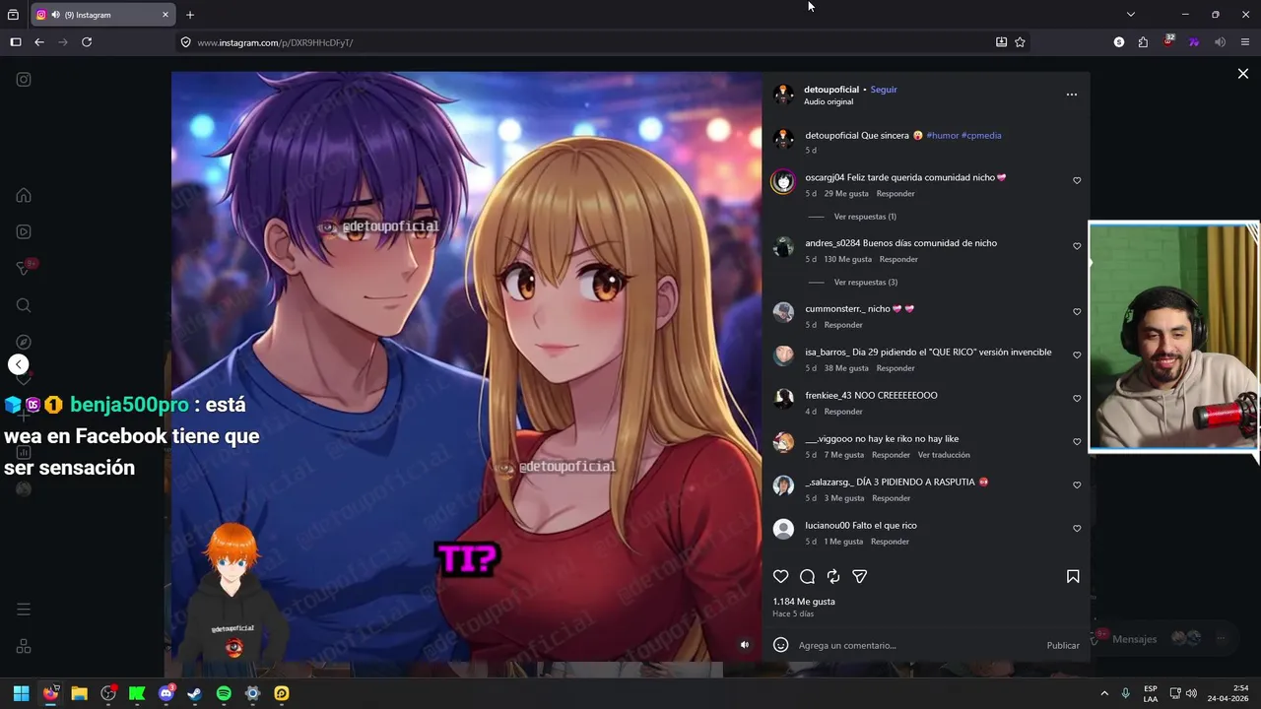Bookmark this page with the star
The image size is (1261, 709).
point(1020,42)
